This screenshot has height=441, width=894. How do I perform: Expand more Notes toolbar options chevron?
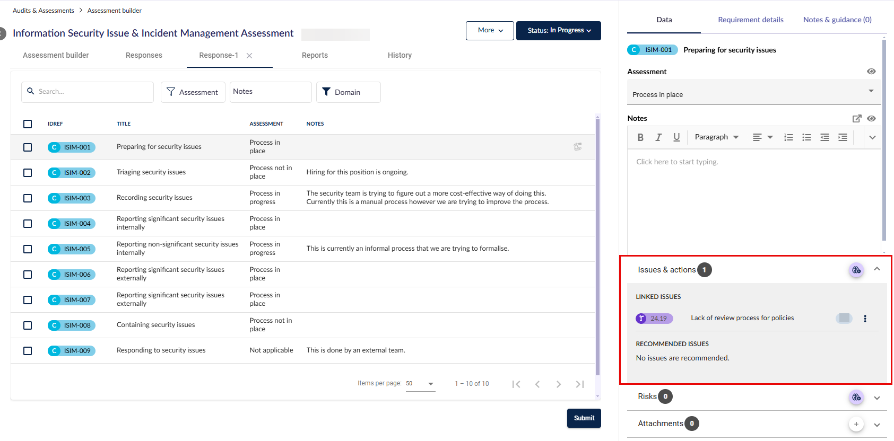tap(872, 137)
